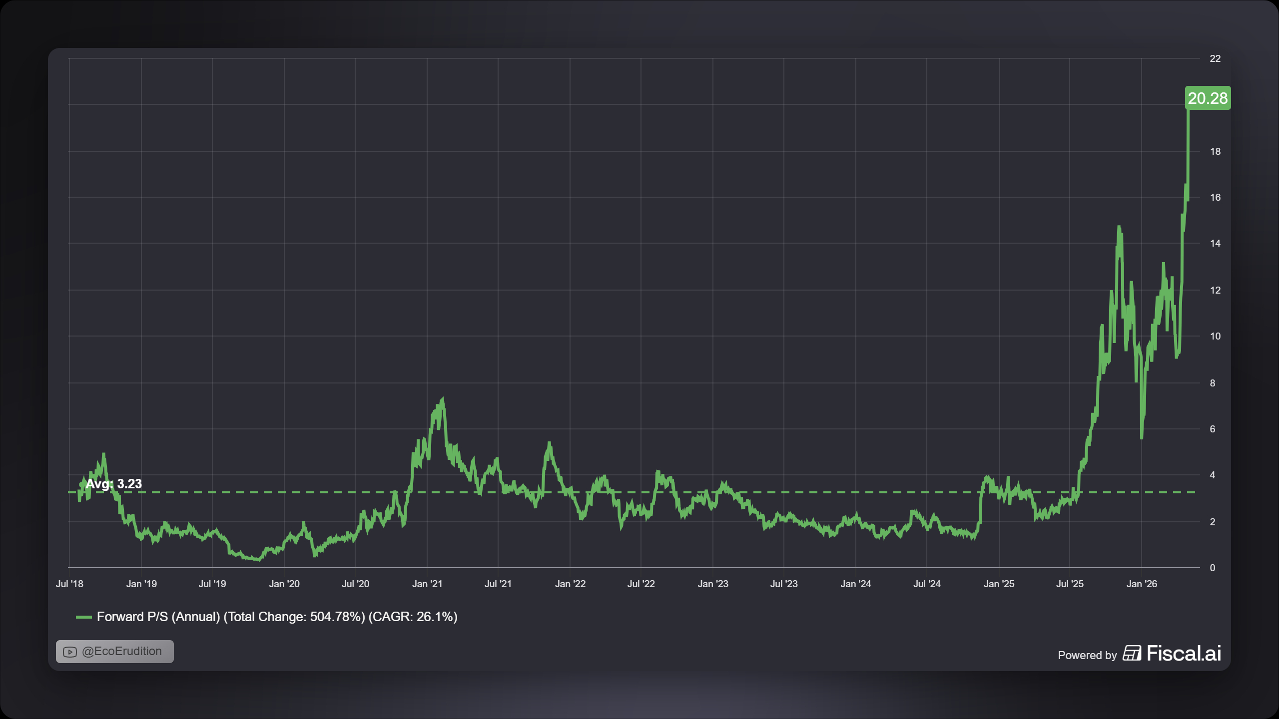The width and height of the screenshot is (1279, 719).
Task: Click the Jul '21 x-axis label
Action: (x=498, y=584)
